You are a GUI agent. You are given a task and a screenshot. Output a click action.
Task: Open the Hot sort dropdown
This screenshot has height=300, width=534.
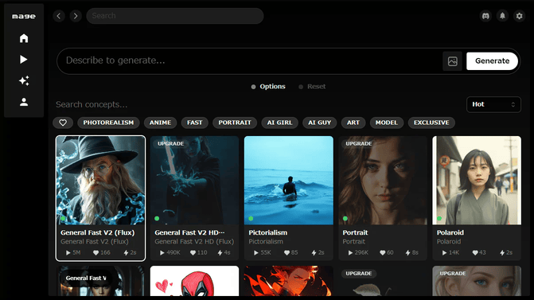(x=493, y=104)
